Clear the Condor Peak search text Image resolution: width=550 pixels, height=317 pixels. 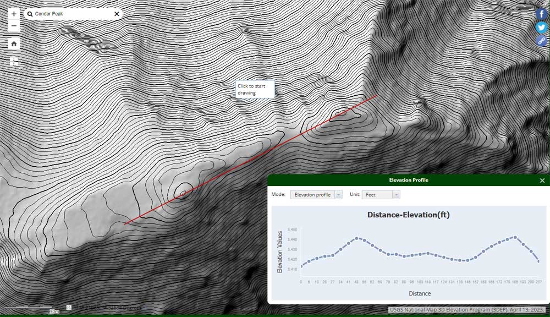pos(117,14)
